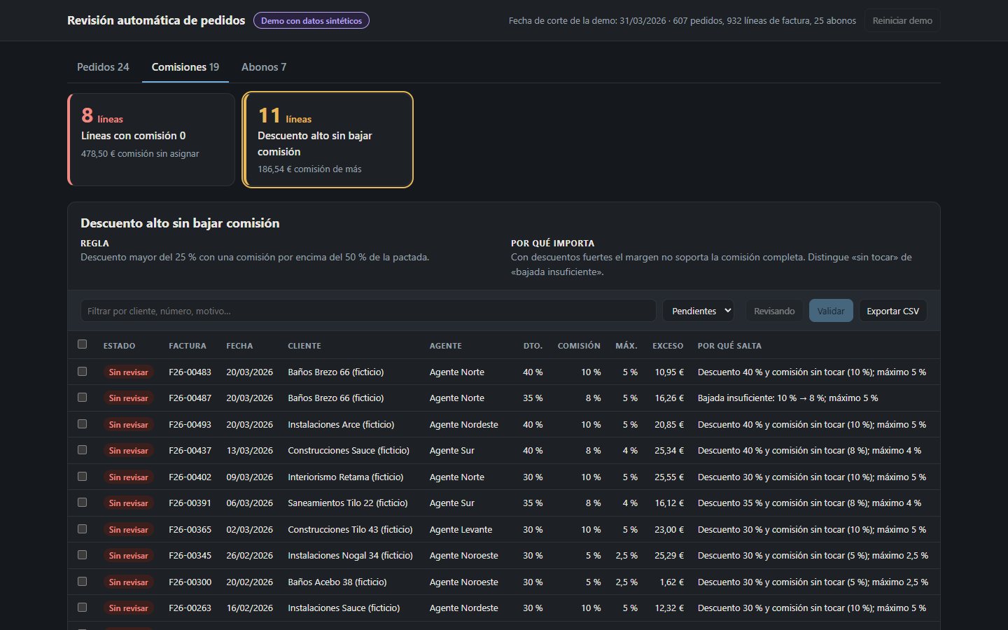The height and width of the screenshot is (630, 1008).
Task: Export table with Exportar CSV
Action: [892, 311]
